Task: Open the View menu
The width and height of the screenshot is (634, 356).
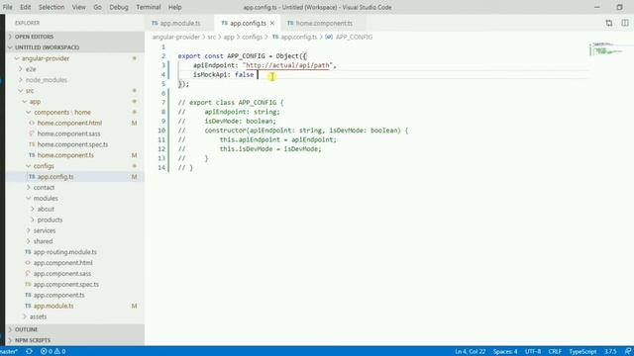Action: (x=79, y=7)
